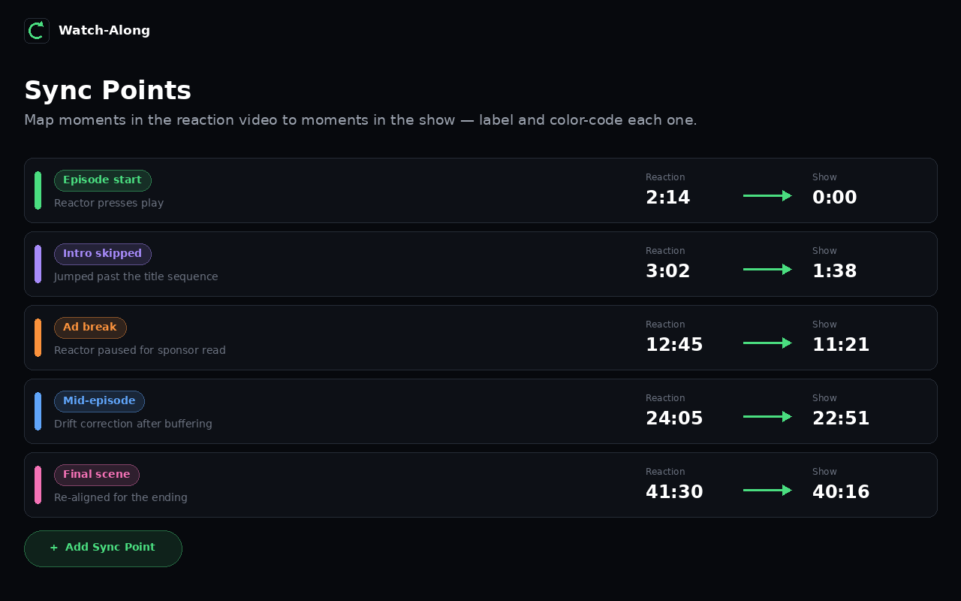Select the pink color bar for Final scene
961x601 pixels.
tap(38, 485)
